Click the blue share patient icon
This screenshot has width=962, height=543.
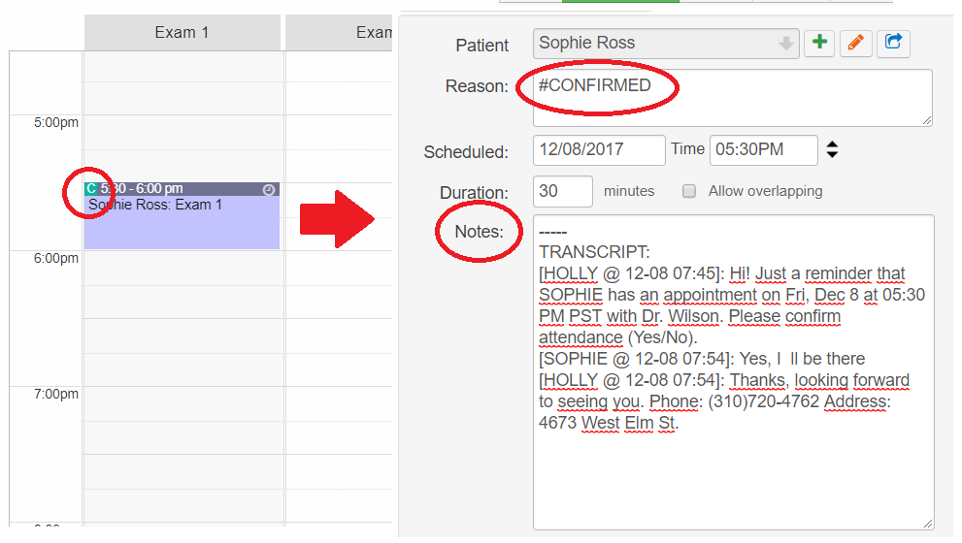(893, 43)
